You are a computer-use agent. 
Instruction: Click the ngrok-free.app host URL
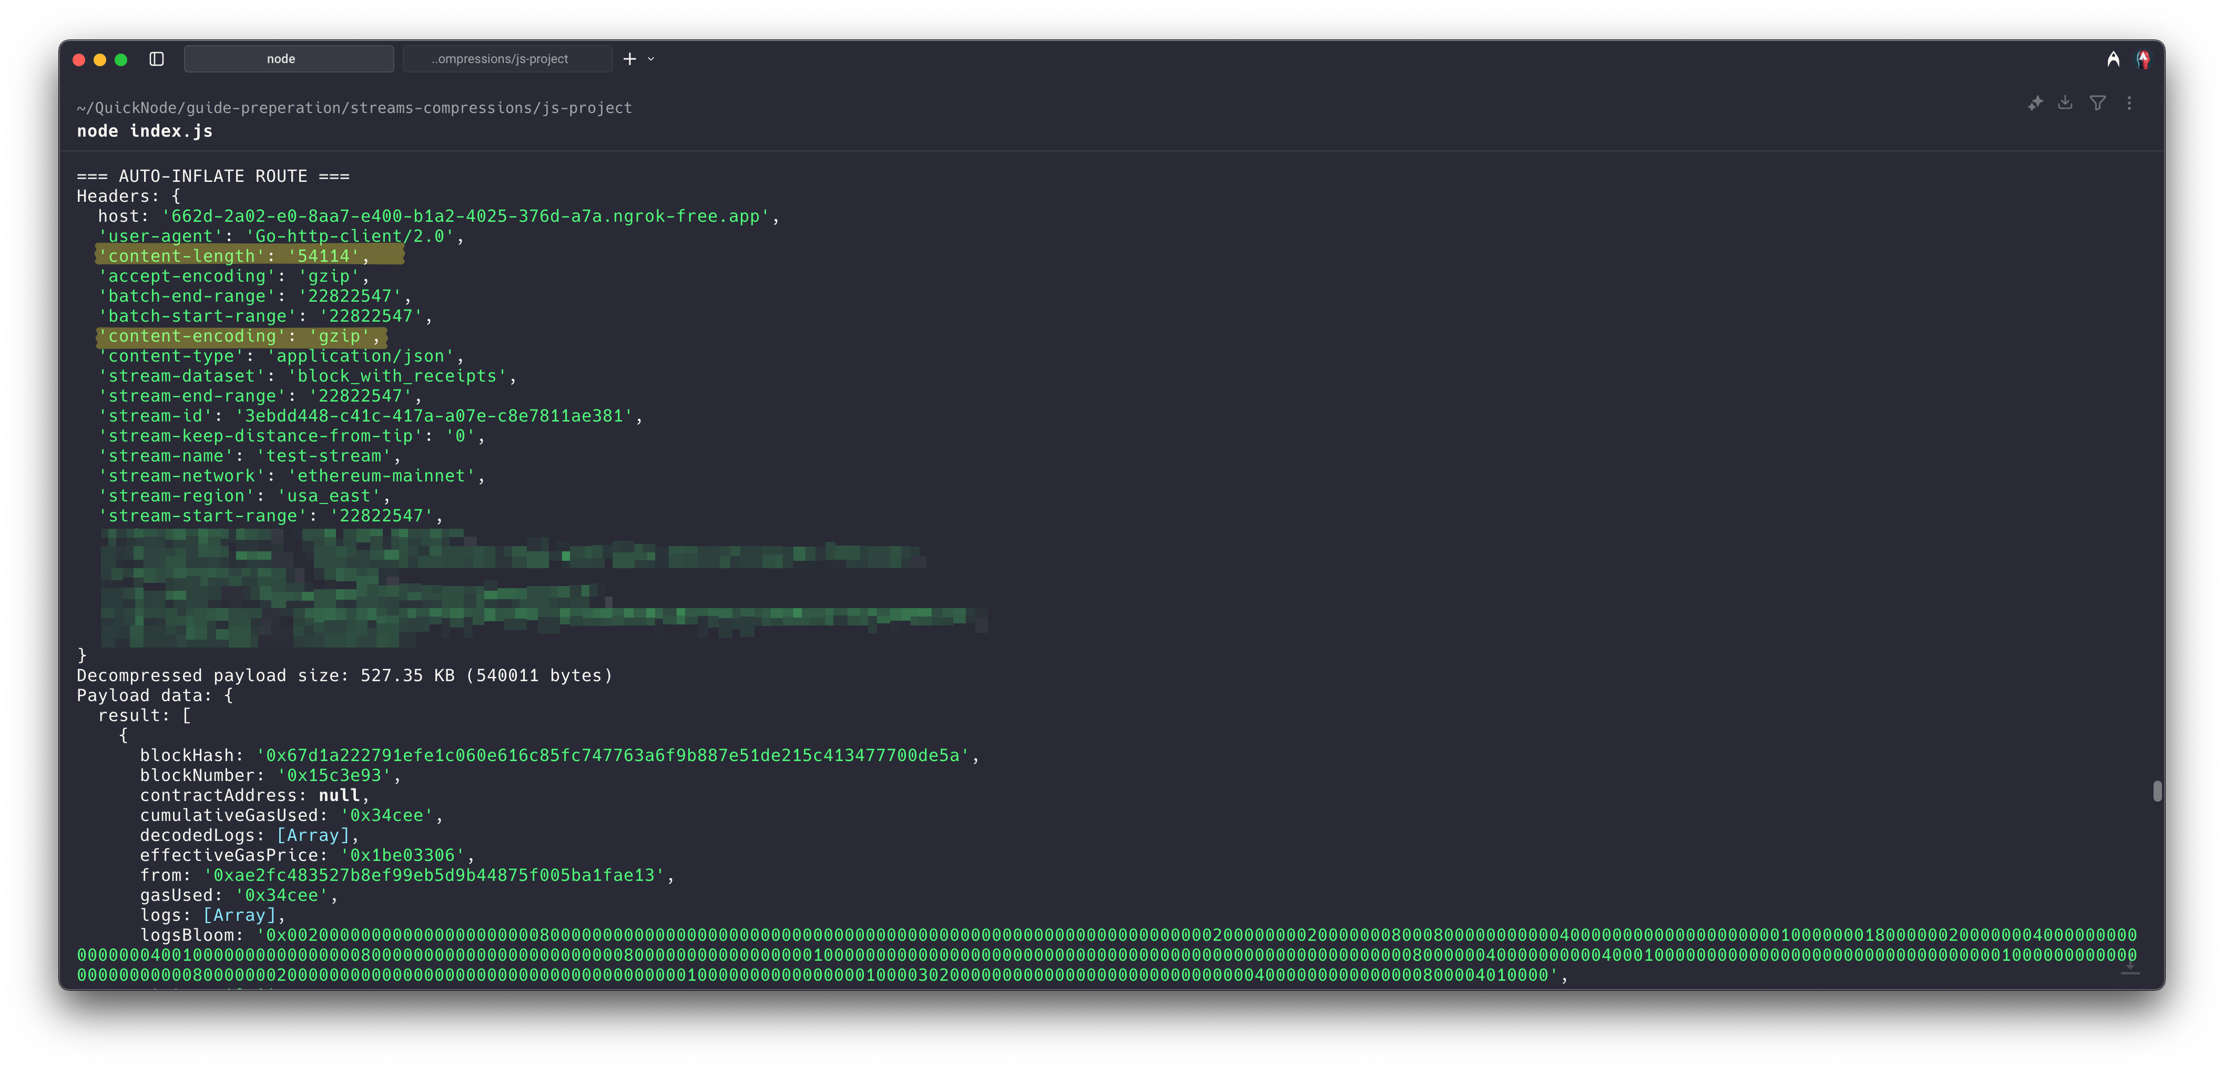point(465,216)
